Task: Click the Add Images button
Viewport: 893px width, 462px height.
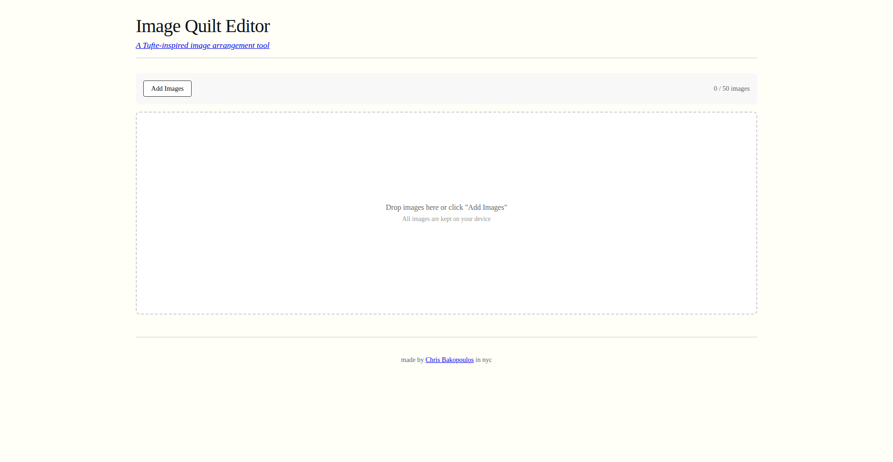Action: point(167,88)
